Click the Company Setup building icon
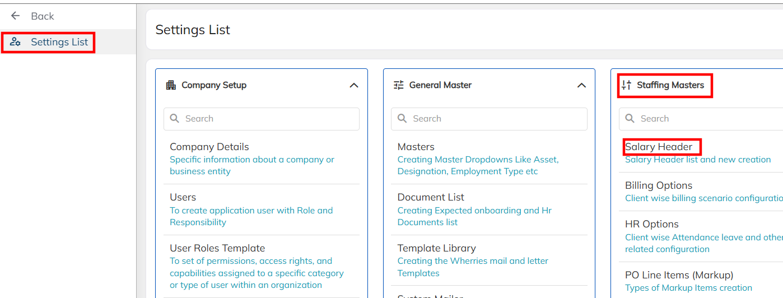Viewport: 783px width, 298px height. click(x=171, y=85)
